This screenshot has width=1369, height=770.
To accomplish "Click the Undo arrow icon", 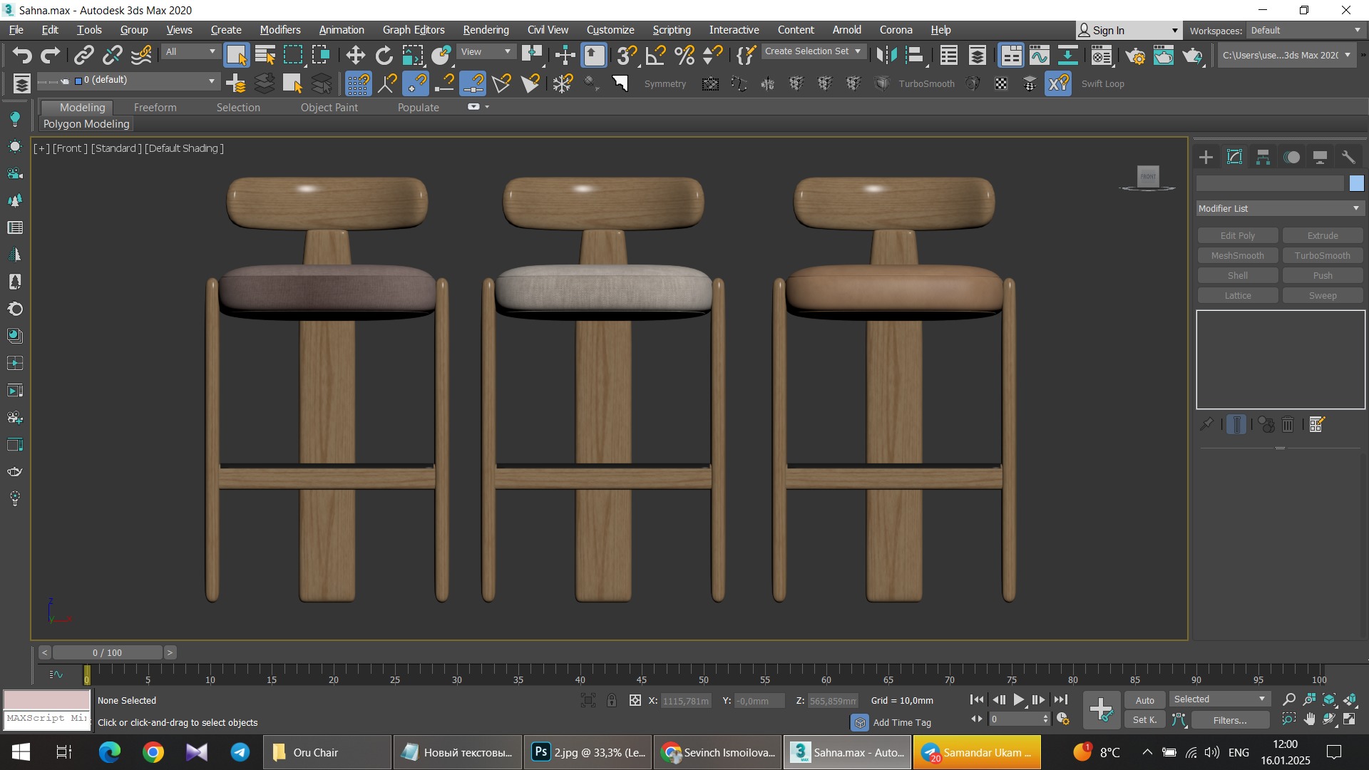I will pos(22,55).
